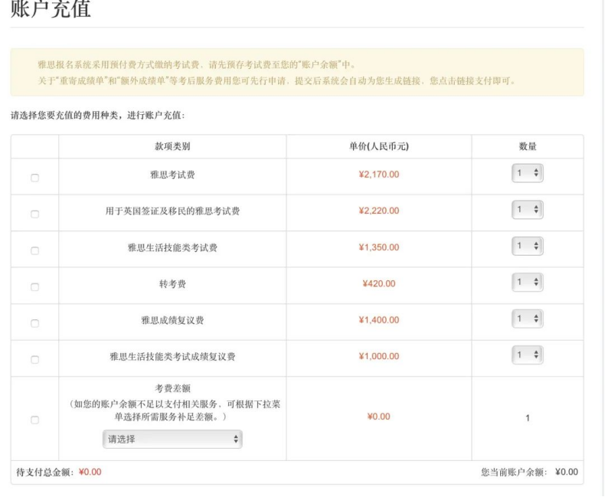
Task: Click the ¥1,000.00 price
Action: click(379, 356)
